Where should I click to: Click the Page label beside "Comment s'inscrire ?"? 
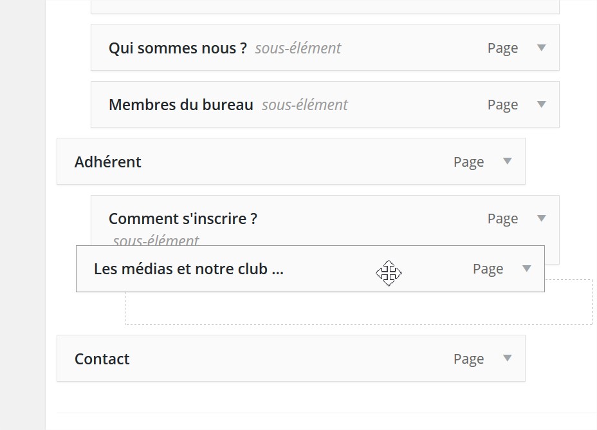coord(502,219)
